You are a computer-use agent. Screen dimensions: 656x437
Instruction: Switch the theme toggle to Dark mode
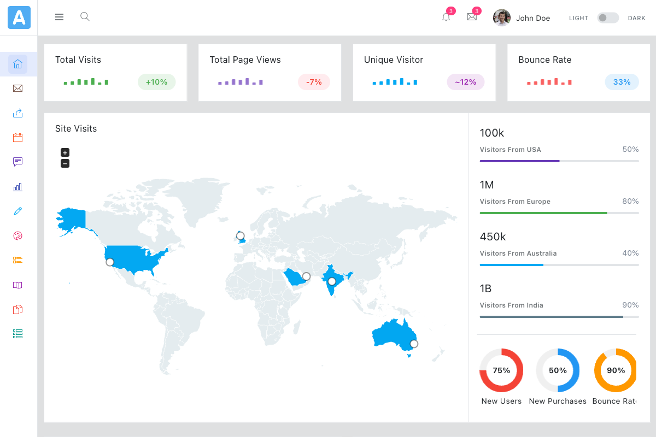click(607, 17)
